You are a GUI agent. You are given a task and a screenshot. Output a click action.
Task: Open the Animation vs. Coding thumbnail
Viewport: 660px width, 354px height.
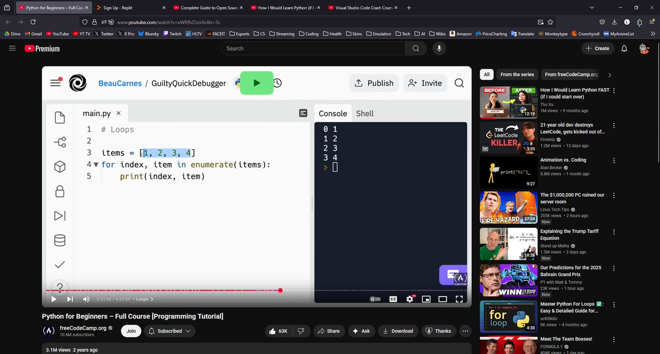coord(508,172)
